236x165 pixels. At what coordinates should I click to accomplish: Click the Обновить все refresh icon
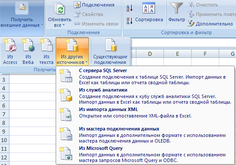60,9
